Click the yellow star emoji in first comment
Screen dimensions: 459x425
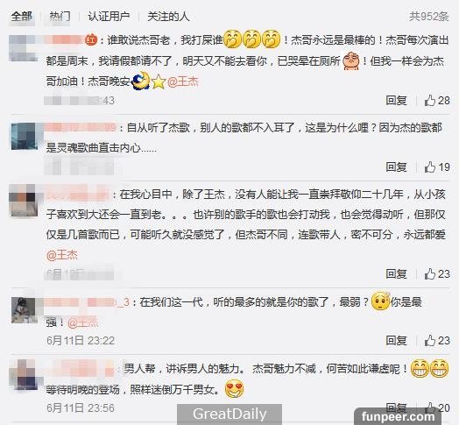coord(159,81)
